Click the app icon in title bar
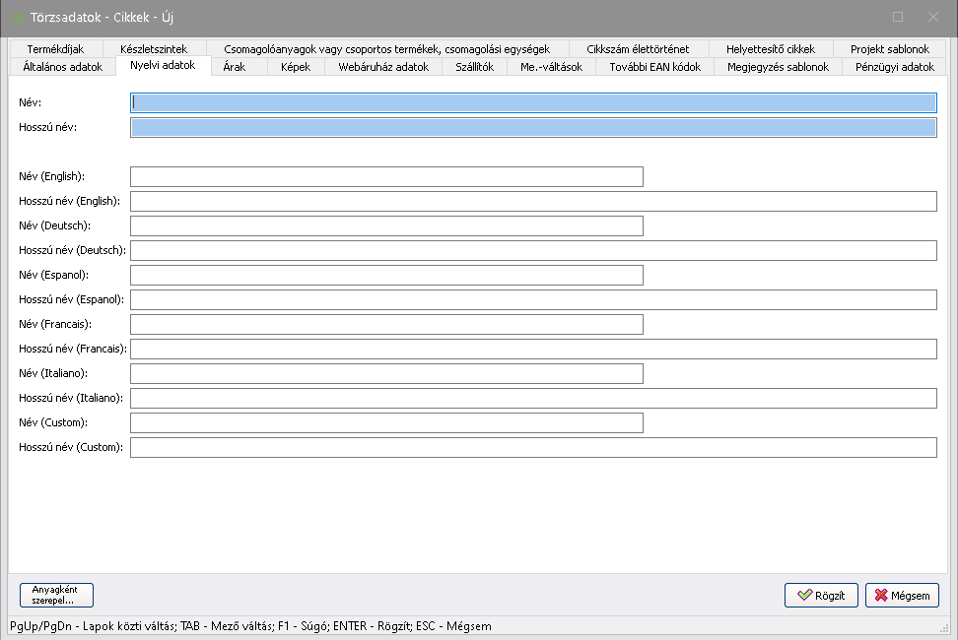The height and width of the screenshot is (640, 958). click(18, 18)
